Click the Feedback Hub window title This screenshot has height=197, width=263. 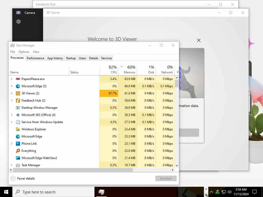(x=46, y=4)
